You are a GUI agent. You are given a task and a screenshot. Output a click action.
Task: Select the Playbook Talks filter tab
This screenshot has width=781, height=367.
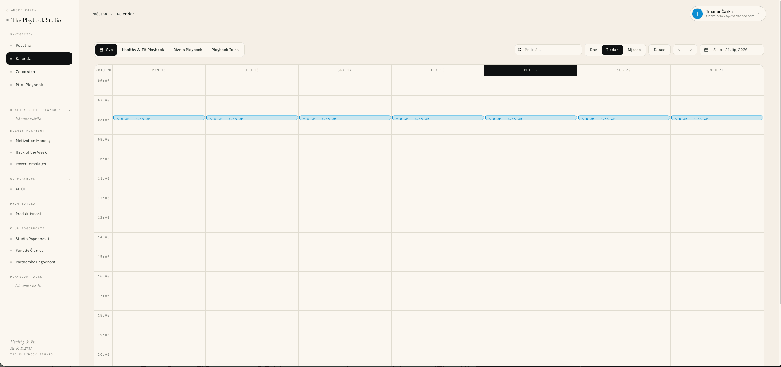click(225, 50)
